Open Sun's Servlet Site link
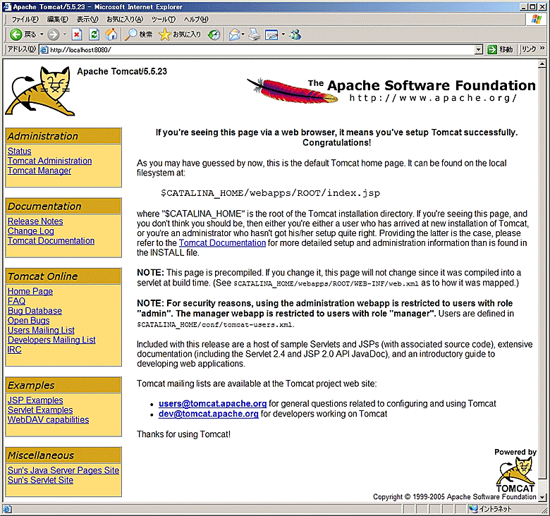 pyautogui.click(x=41, y=480)
